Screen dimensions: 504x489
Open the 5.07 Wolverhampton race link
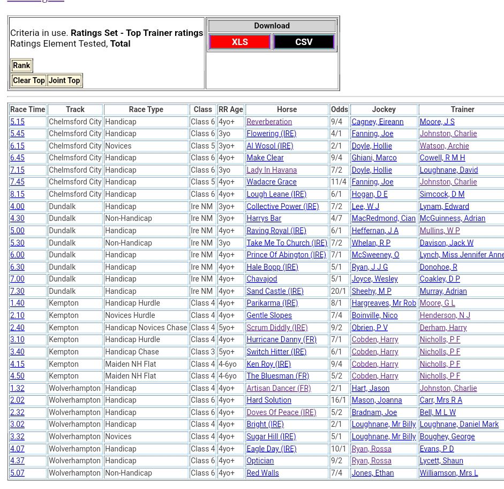click(17, 473)
